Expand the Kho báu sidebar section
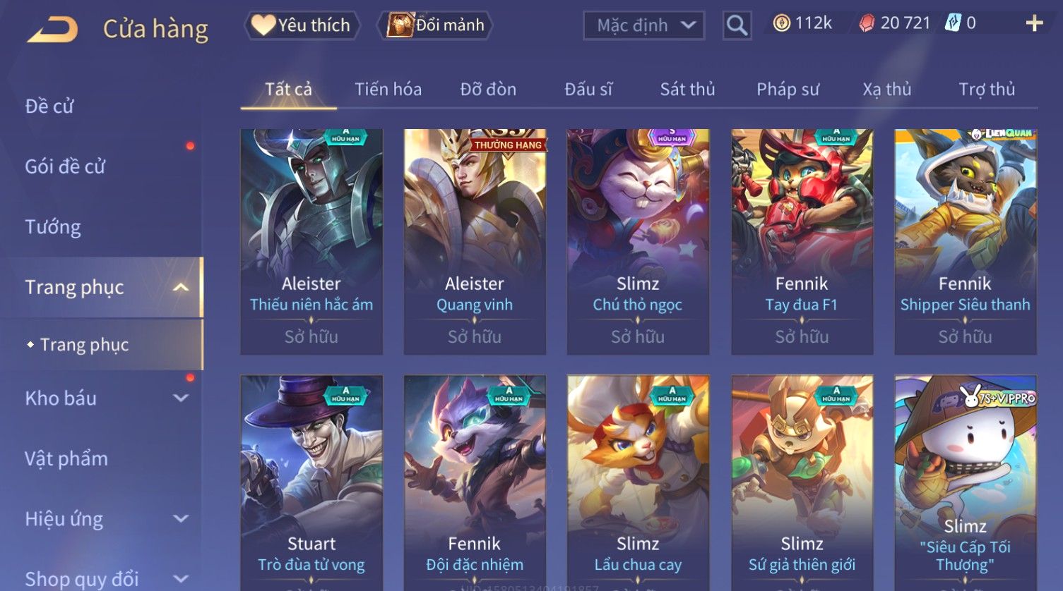1063x591 pixels. [x=181, y=398]
